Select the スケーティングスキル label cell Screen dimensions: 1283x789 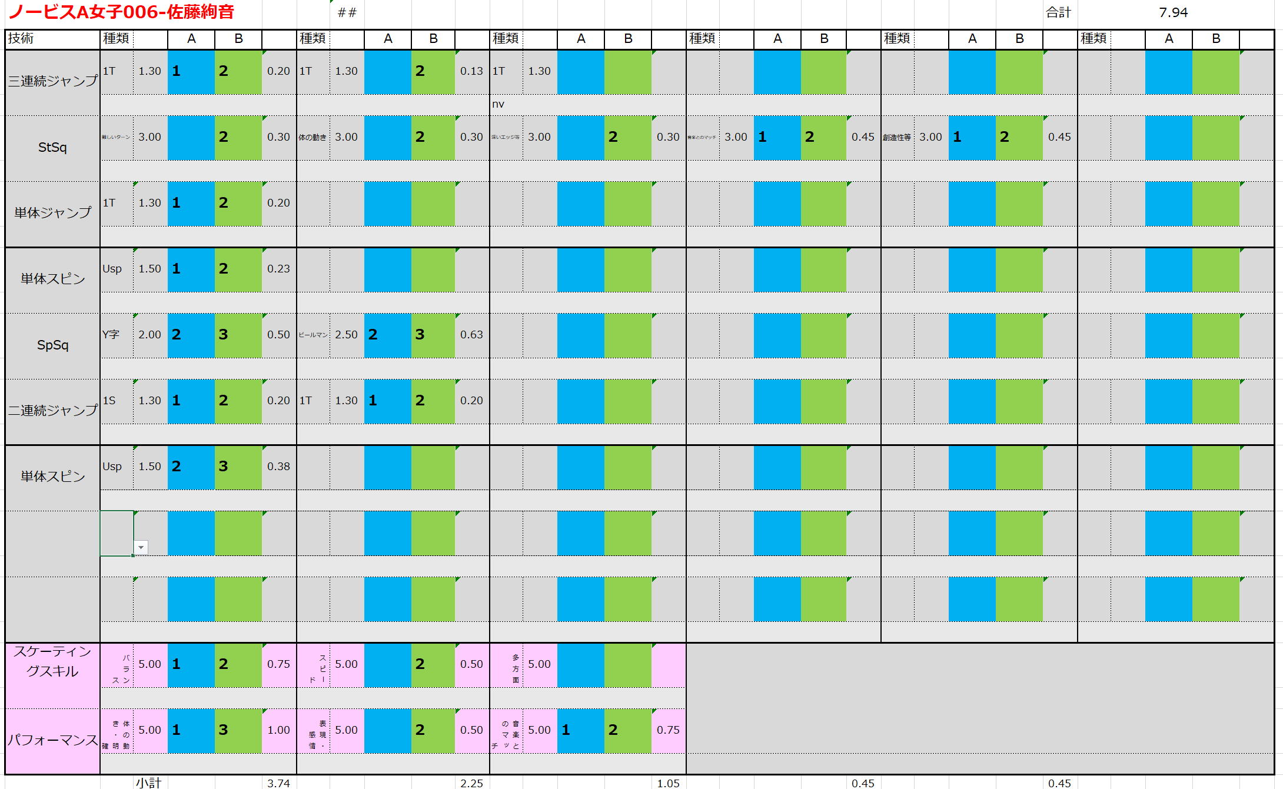point(52,661)
